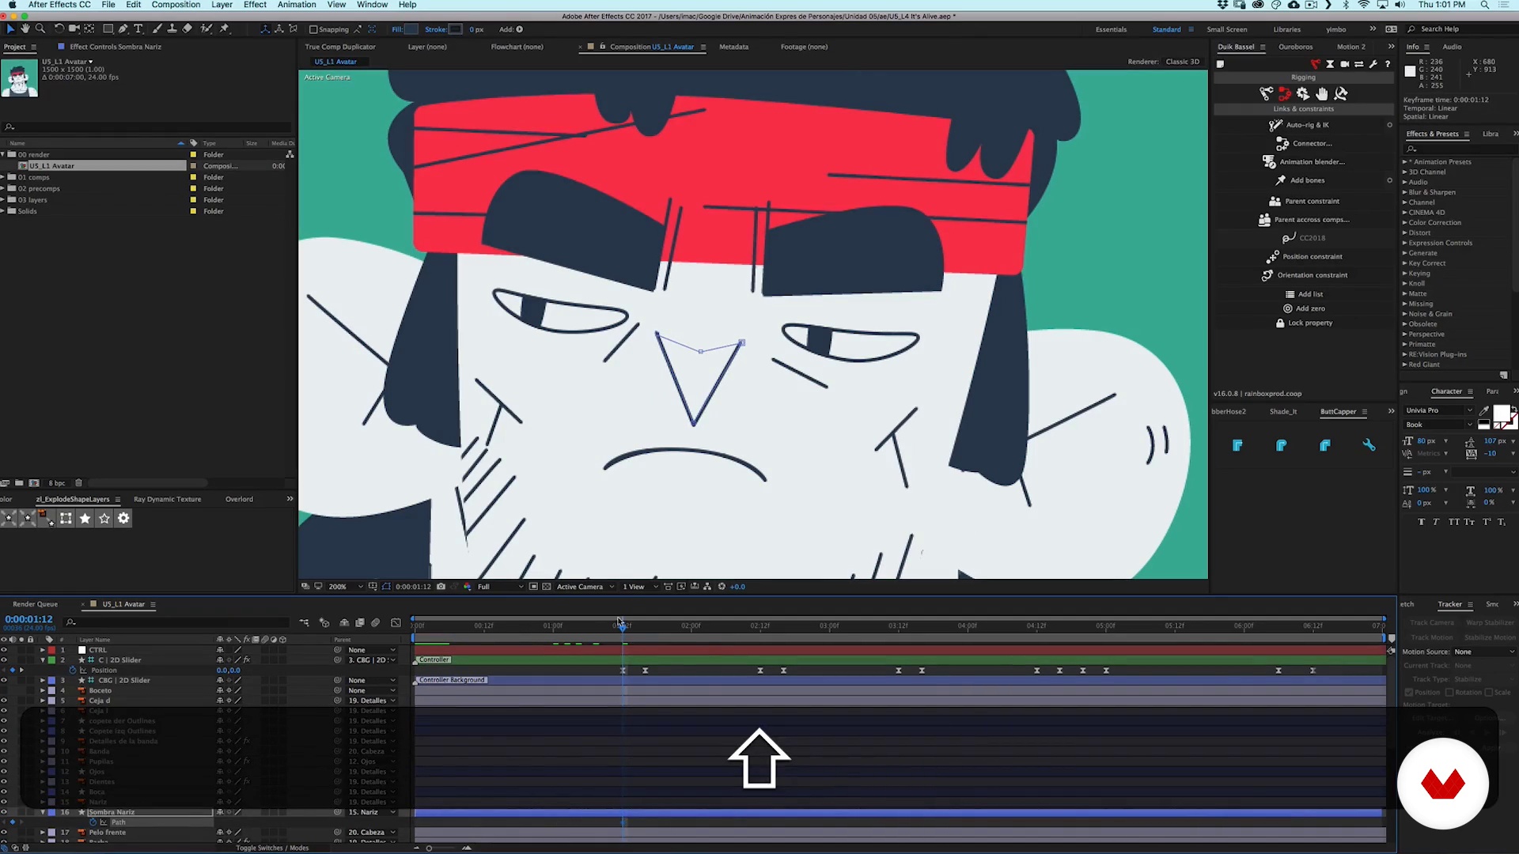Open the True Comp Duplicator tab
Viewport: 1519px width, 854px height.
coord(340,47)
